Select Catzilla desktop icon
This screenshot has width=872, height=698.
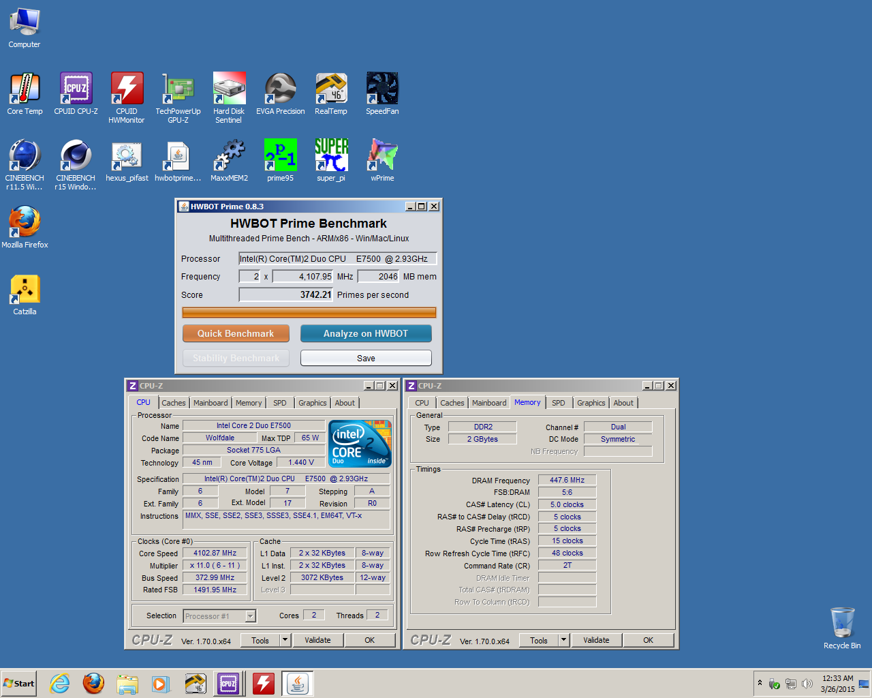click(25, 294)
